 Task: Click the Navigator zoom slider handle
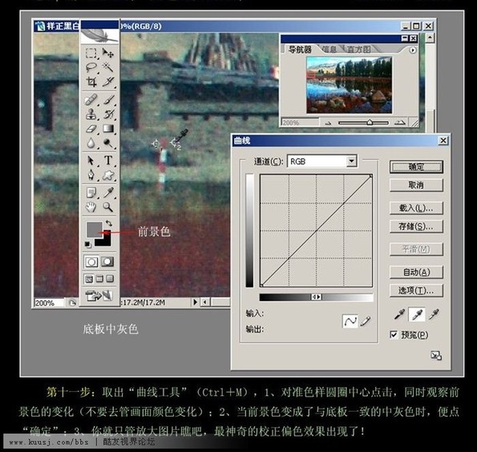pos(370,123)
